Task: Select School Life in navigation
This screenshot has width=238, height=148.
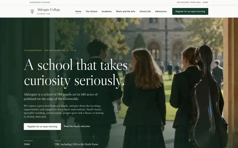Action: [145, 12]
